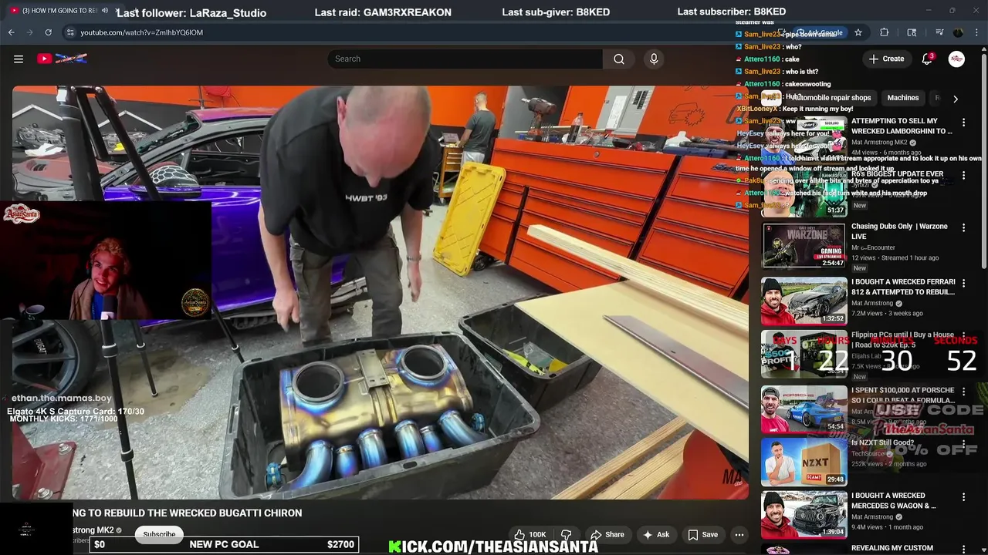This screenshot has width=988, height=555.
Task: Reload the page in the browser
Action: [48, 32]
